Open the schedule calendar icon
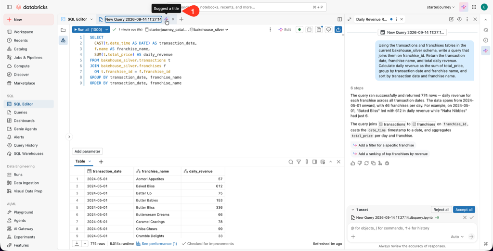 point(309,29)
